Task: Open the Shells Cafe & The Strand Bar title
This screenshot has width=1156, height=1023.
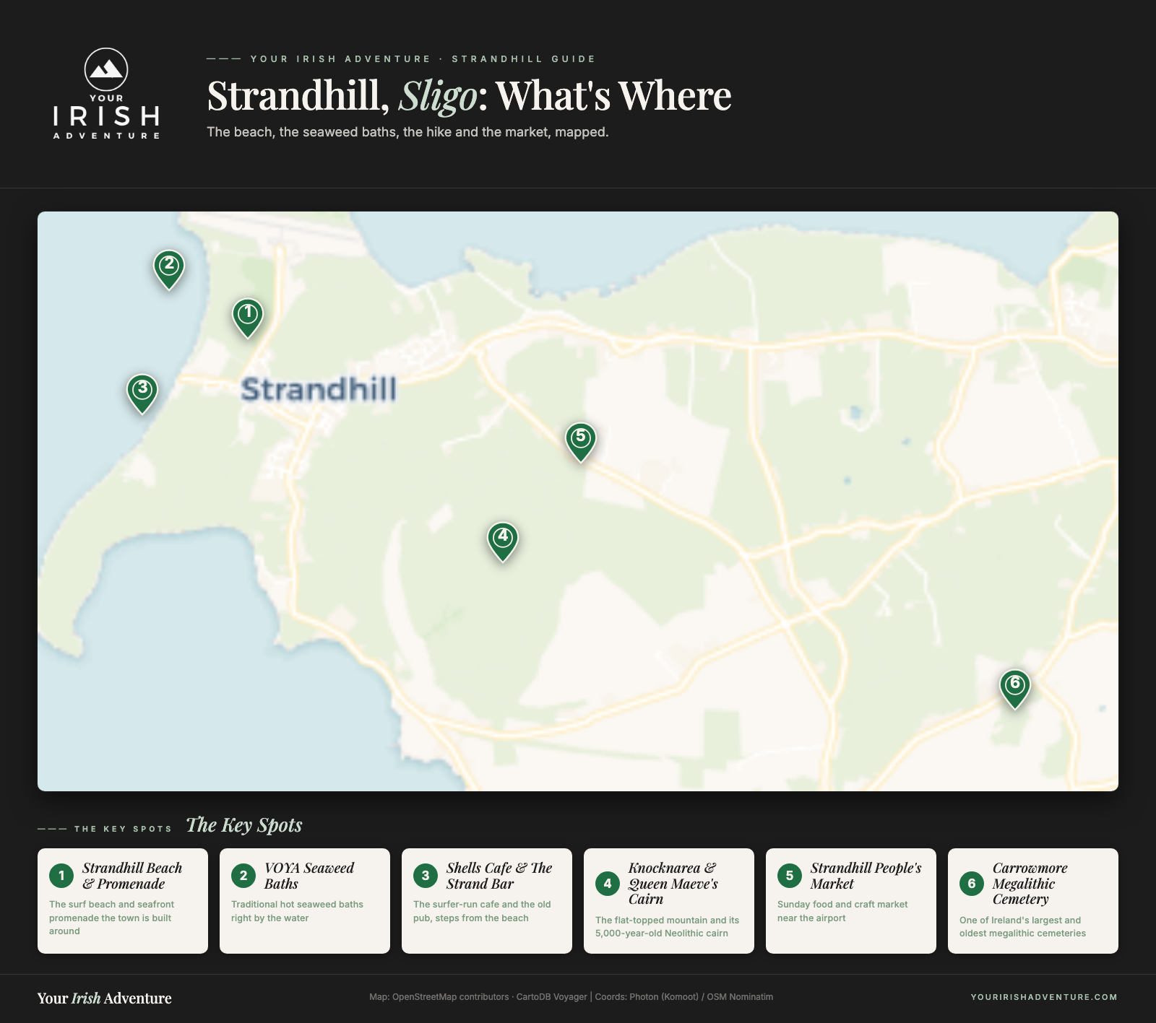Action: (x=499, y=876)
